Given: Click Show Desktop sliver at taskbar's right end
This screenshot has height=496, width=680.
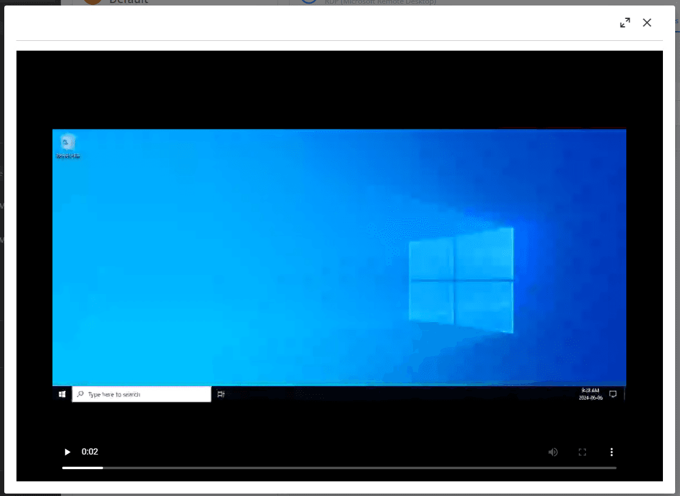Looking at the screenshot, I should pos(625,394).
